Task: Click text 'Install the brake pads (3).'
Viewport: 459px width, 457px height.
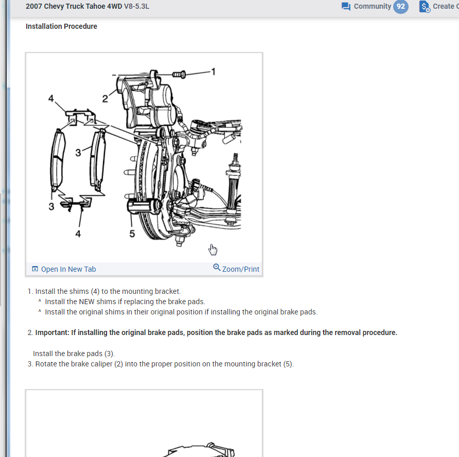Action: click(74, 354)
